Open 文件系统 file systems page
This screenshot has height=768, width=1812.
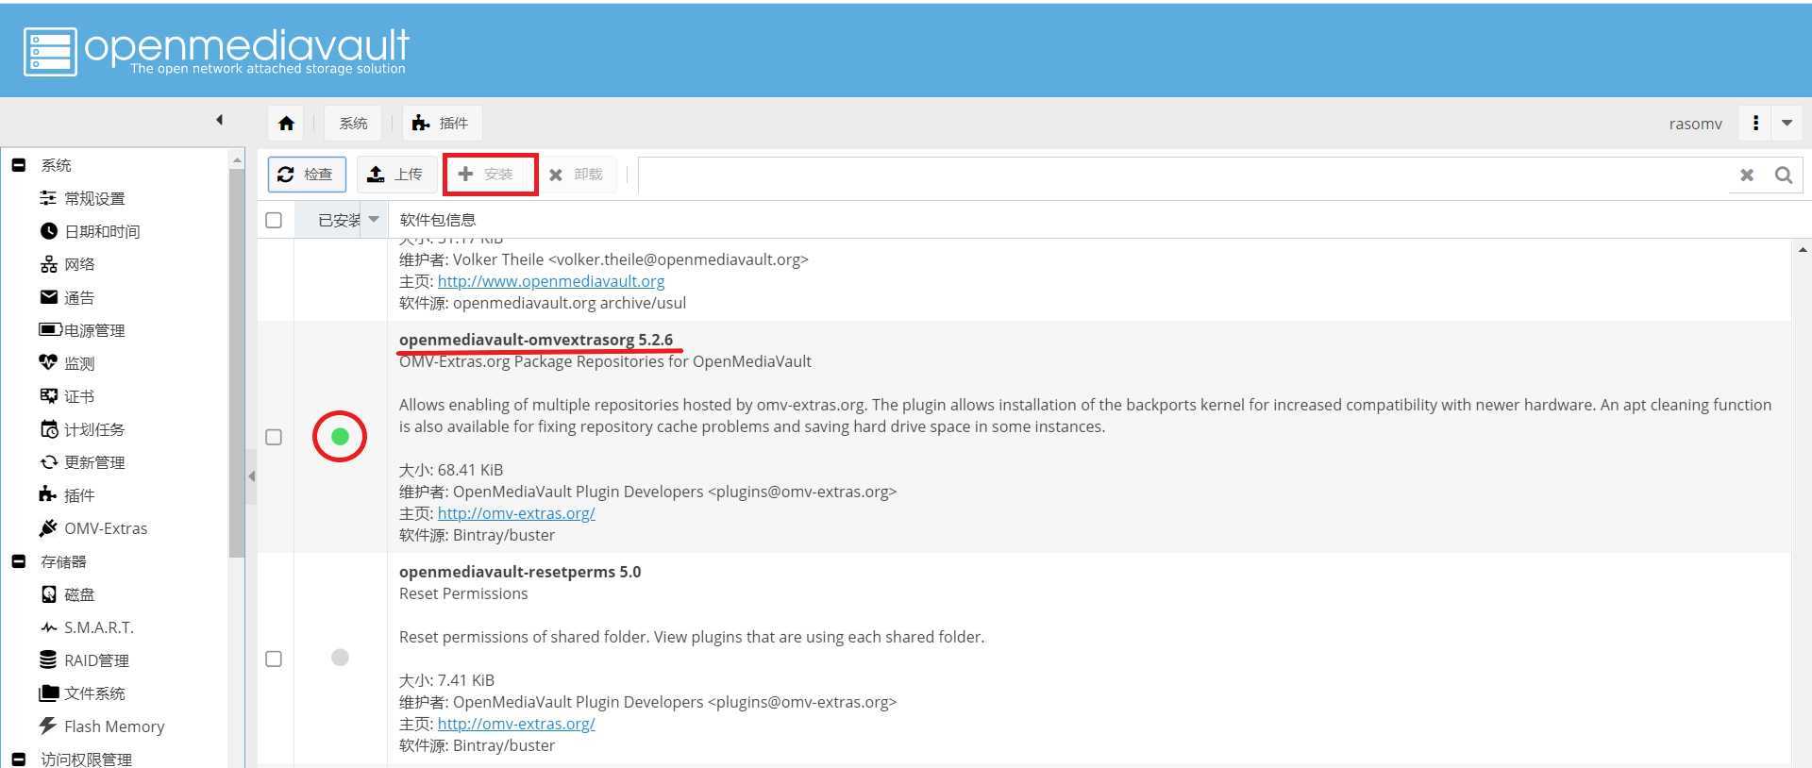click(x=94, y=693)
